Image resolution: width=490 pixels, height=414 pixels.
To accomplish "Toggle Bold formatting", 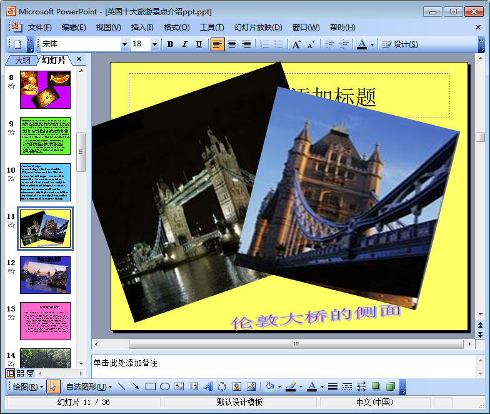I will [170, 44].
